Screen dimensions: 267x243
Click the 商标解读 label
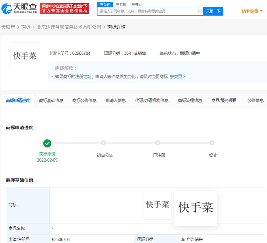(66, 68)
